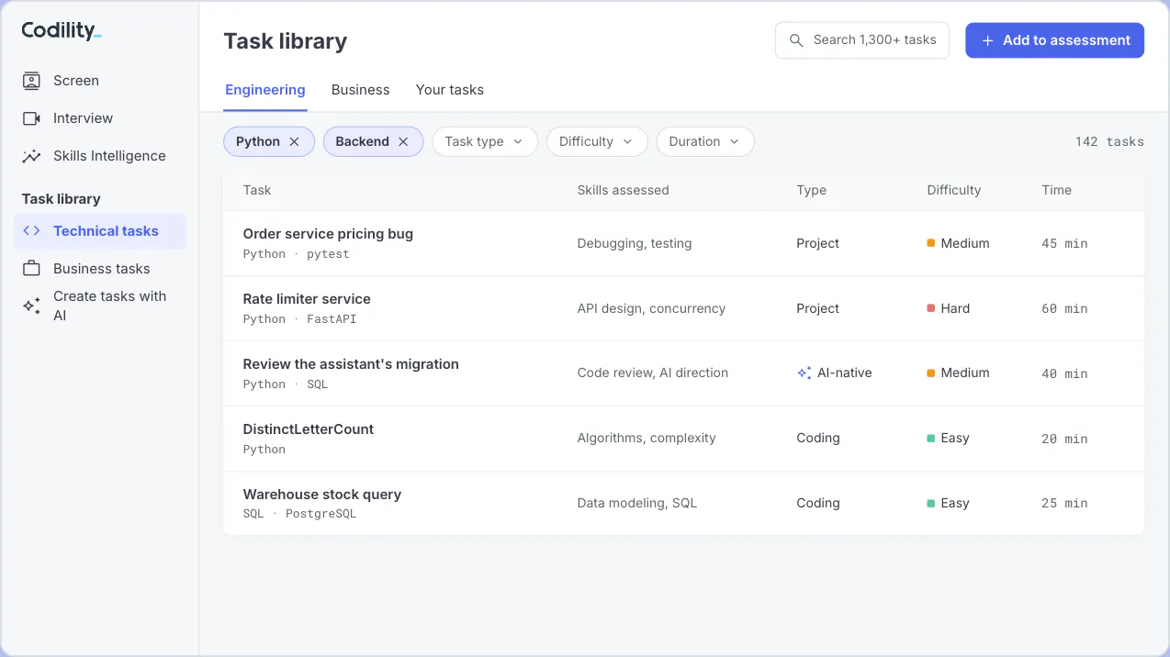Click the Interview camera icon

31,118
